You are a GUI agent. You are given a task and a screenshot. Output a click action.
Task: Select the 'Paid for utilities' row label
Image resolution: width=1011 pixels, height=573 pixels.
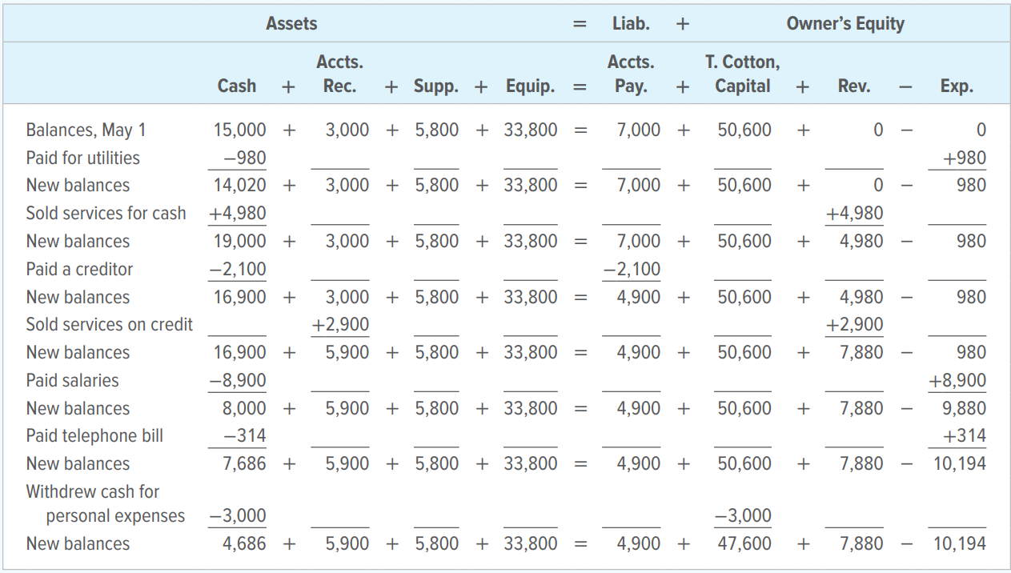[83, 158]
